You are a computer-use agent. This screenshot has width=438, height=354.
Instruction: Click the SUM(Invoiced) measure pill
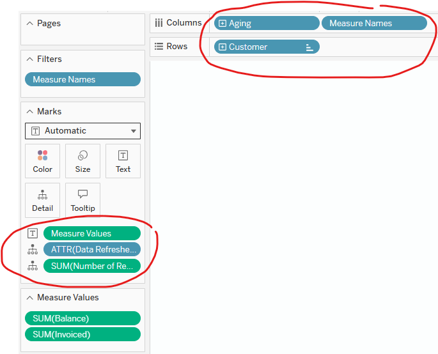coord(82,334)
